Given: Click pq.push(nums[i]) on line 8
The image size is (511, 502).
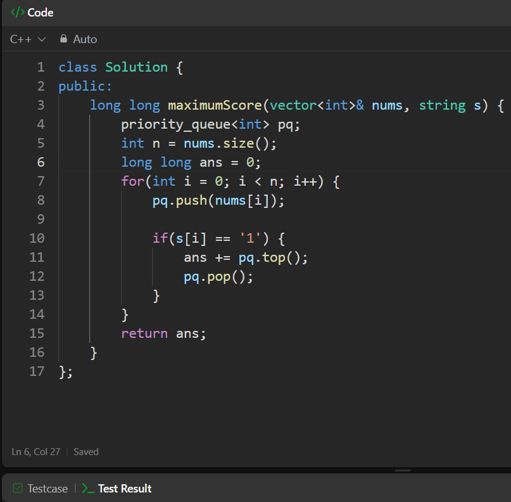Looking at the screenshot, I should pos(215,200).
